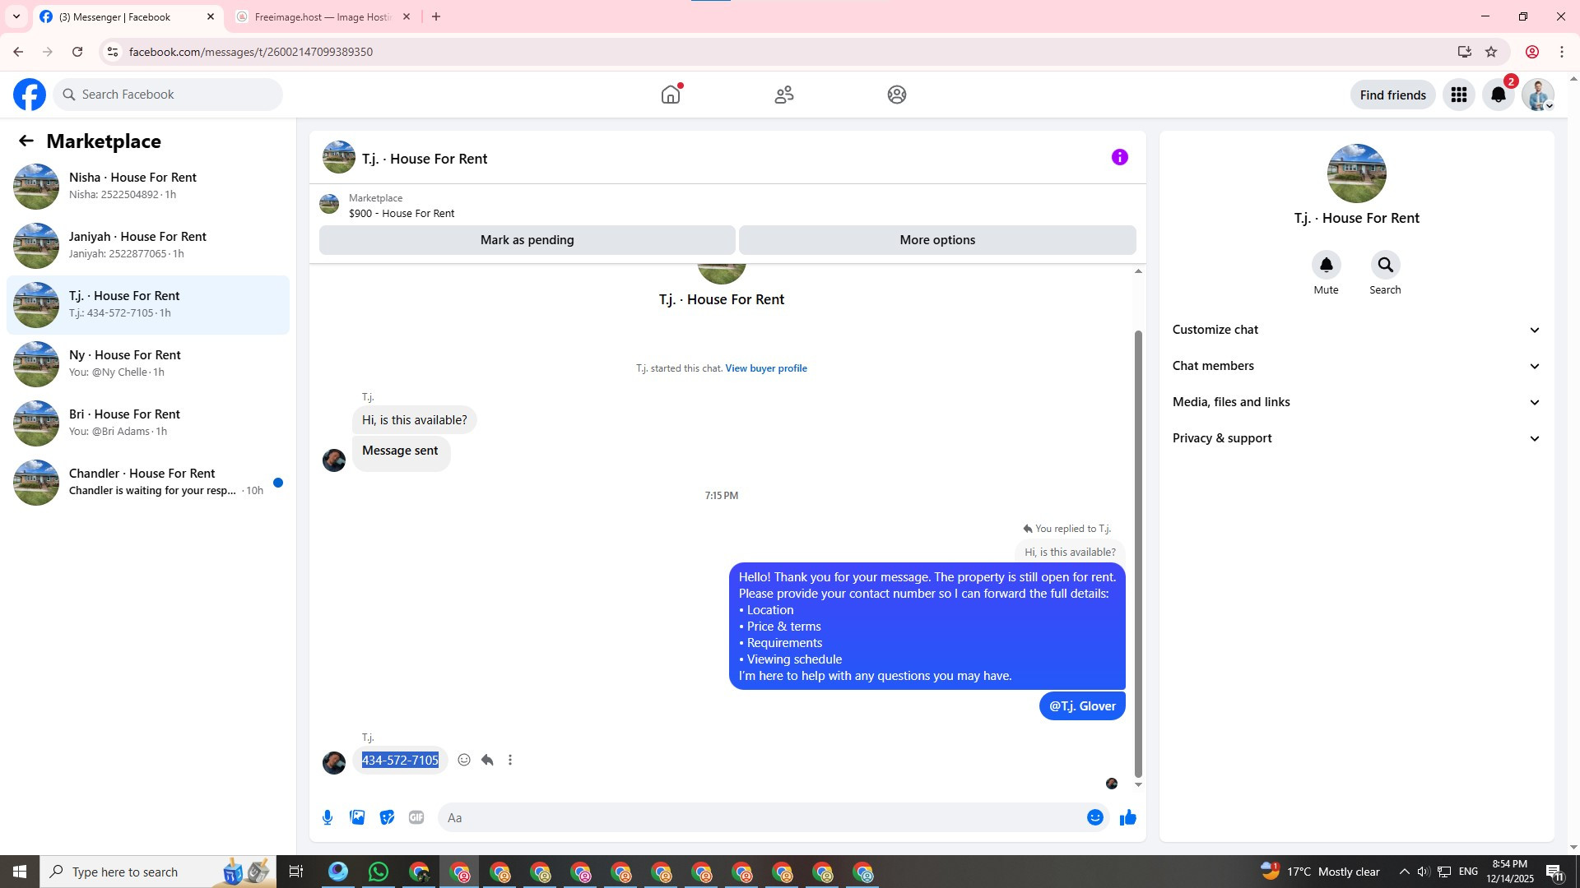
Task: Open the sticker picker icon
Action: click(387, 817)
